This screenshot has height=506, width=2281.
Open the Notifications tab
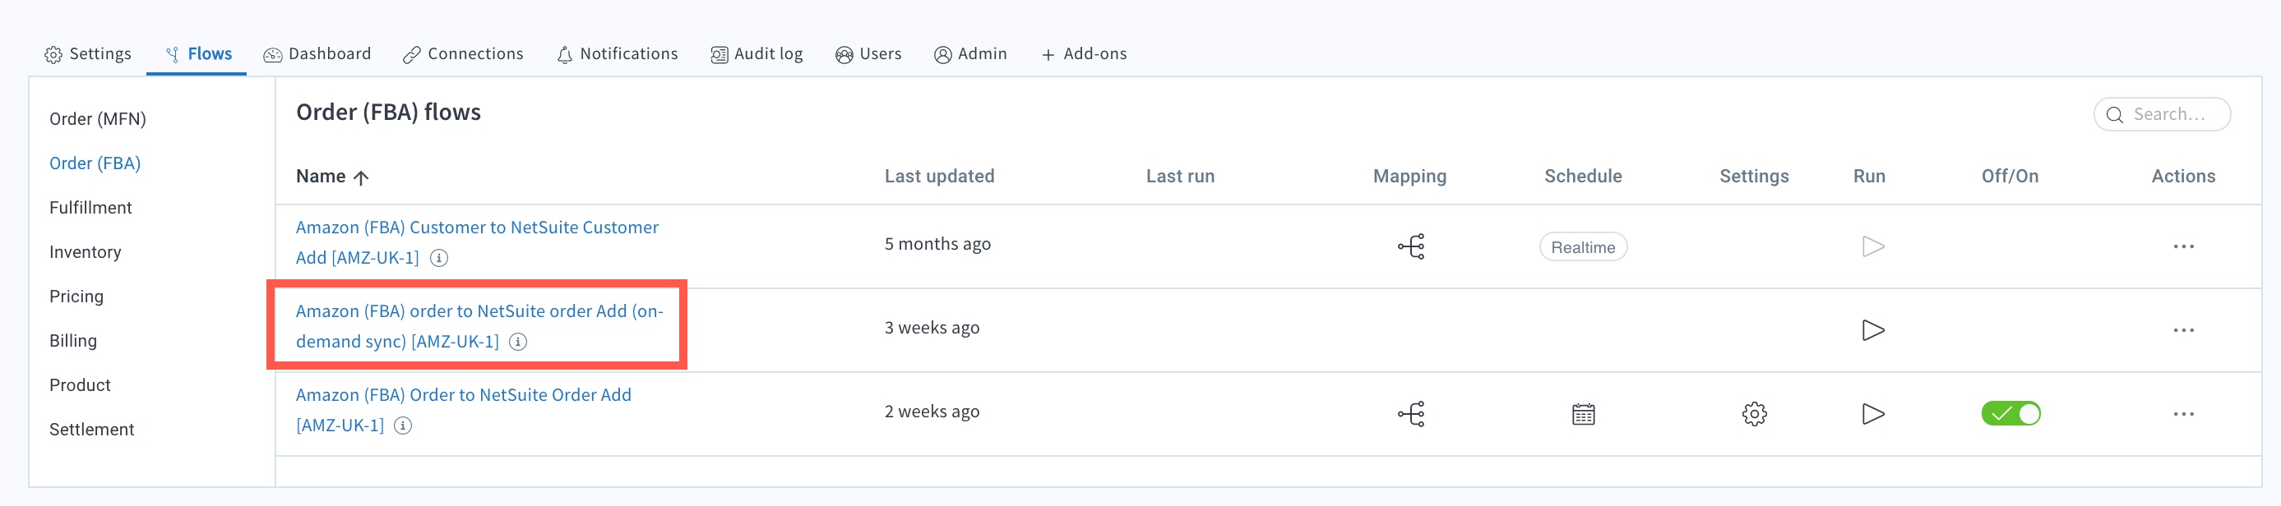(618, 54)
